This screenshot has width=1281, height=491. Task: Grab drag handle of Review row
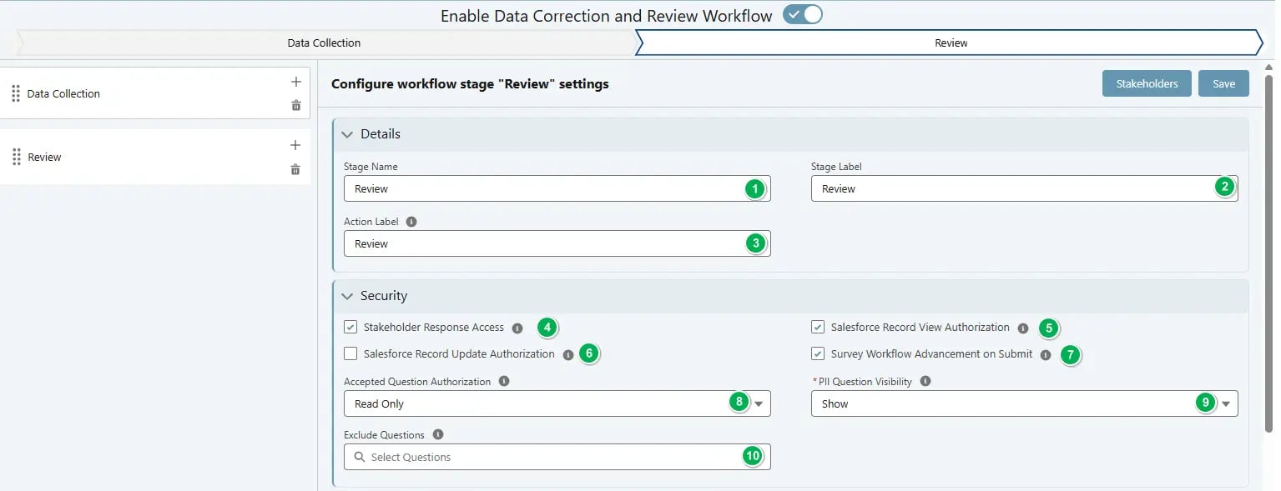point(17,157)
